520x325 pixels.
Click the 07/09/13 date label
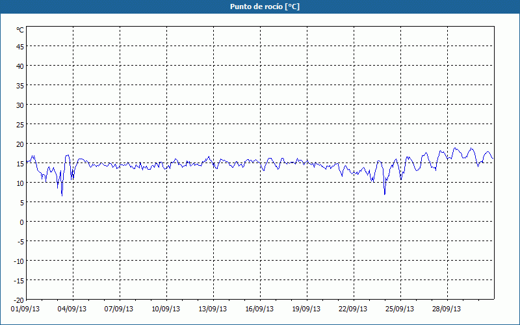click(x=119, y=309)
